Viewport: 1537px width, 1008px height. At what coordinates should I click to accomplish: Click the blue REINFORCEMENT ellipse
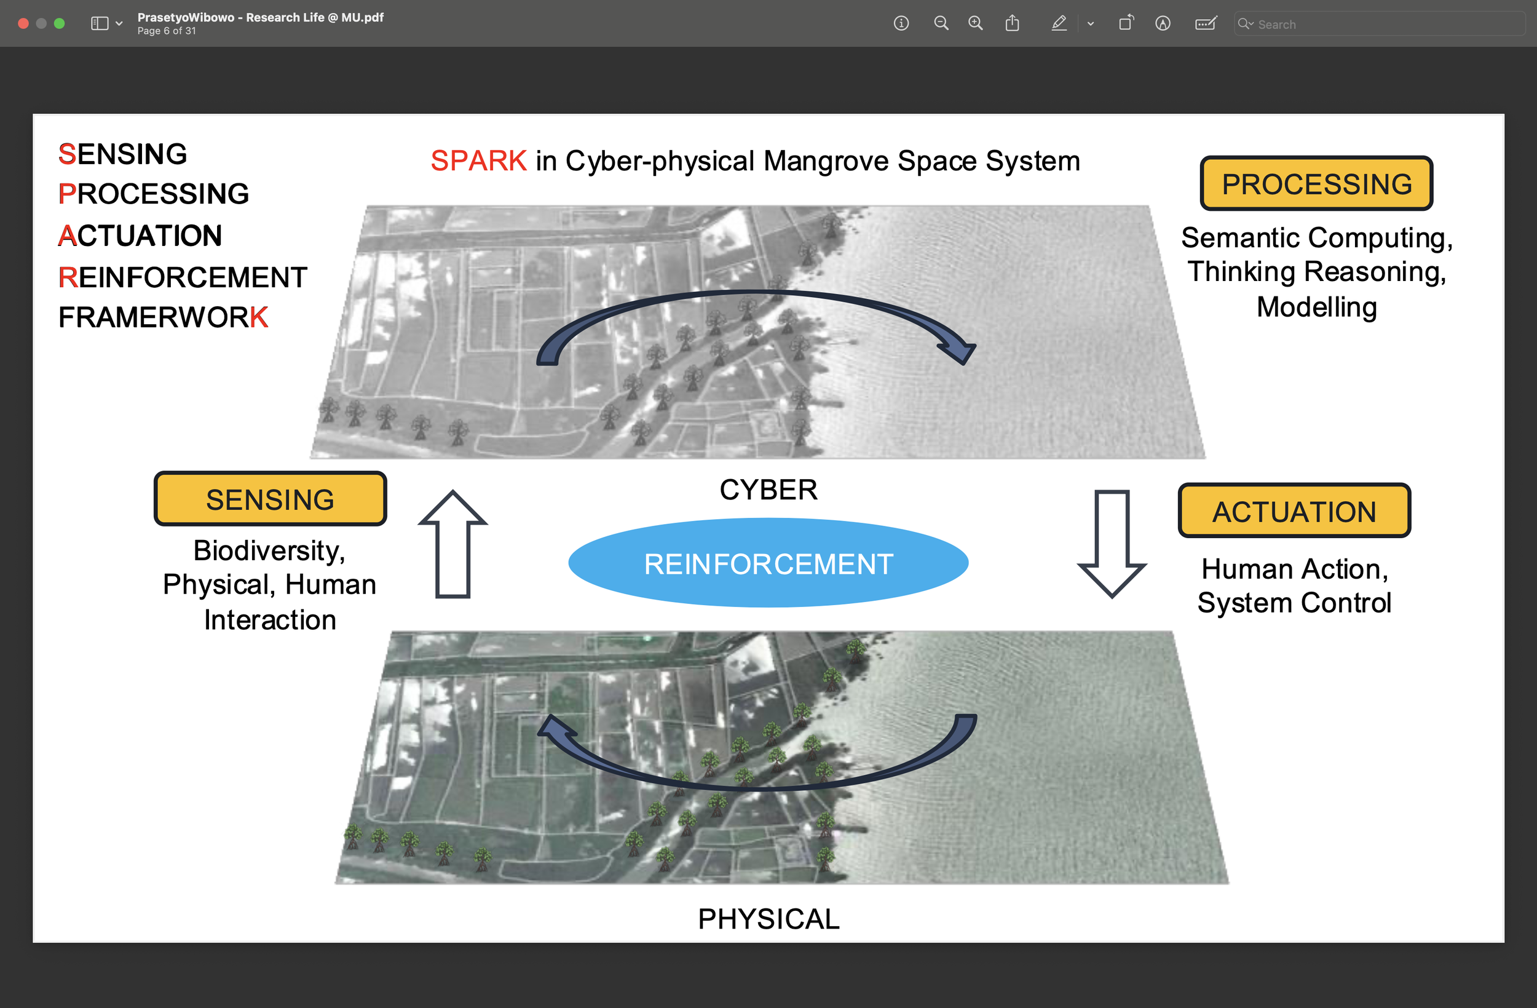click(768, 563)
